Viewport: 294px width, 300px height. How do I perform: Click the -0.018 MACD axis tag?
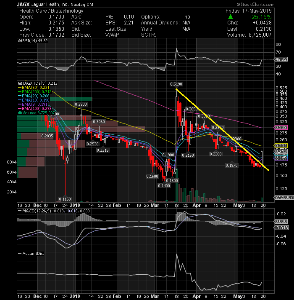point(281,228)
